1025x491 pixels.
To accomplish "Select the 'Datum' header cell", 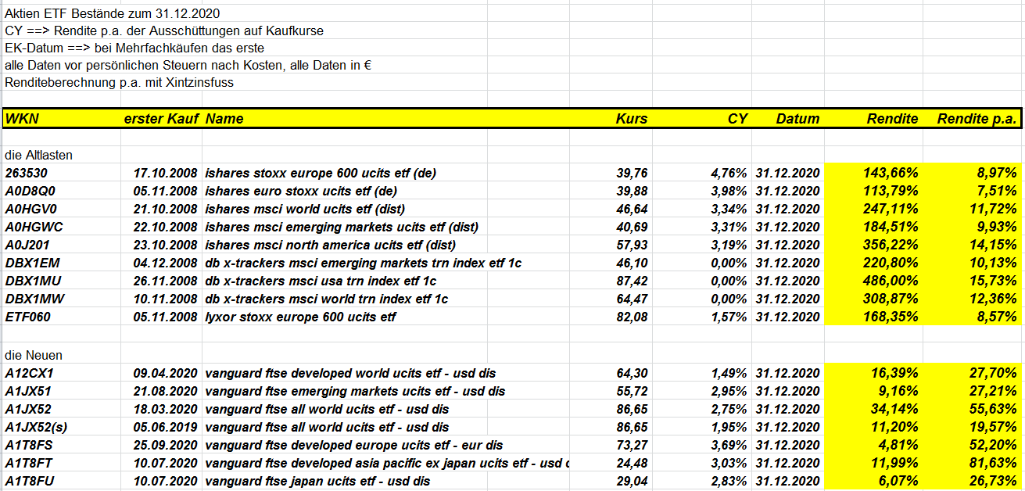I will (x=797, y=119).
